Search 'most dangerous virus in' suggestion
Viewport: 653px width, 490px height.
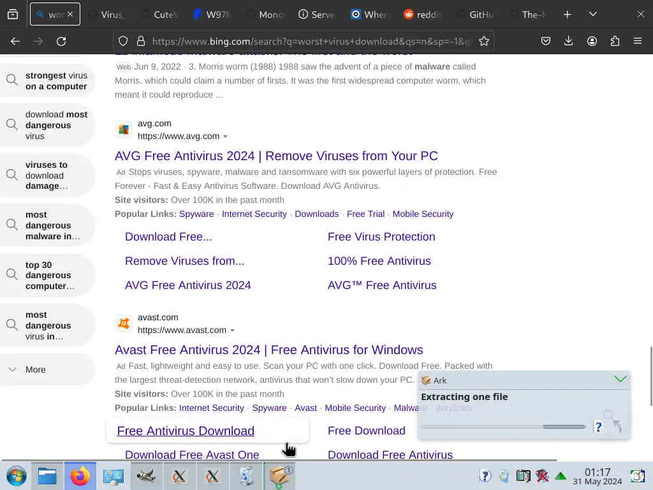47,325
